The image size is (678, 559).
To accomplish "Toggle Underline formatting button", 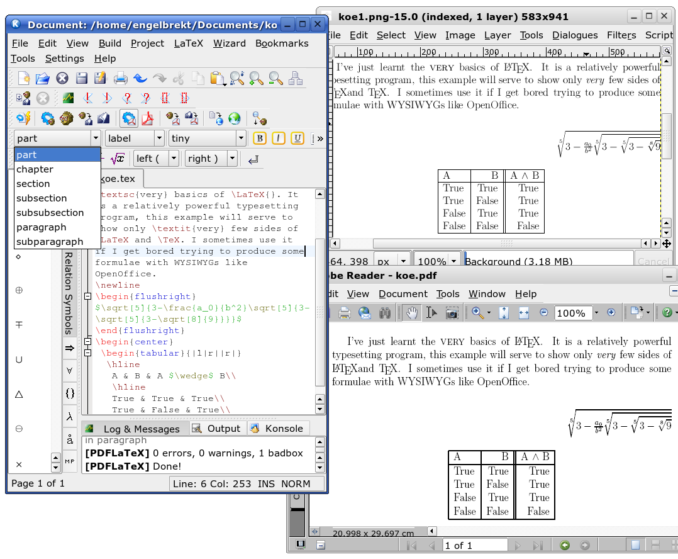I will point(297,138).
